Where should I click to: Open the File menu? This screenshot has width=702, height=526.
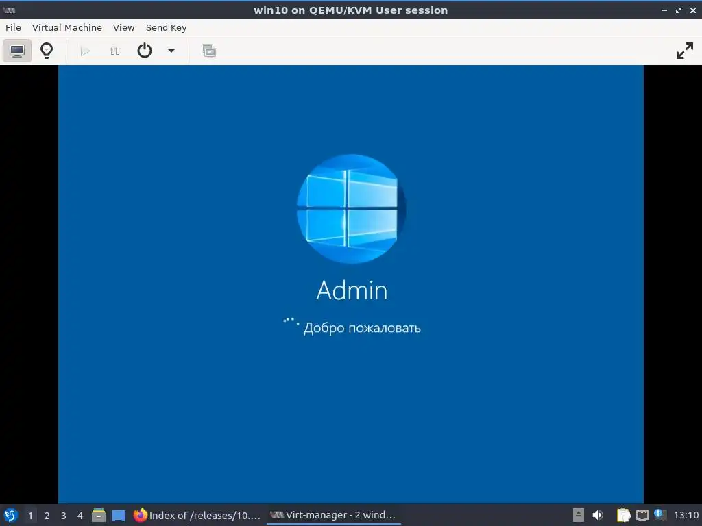[14, 27]
